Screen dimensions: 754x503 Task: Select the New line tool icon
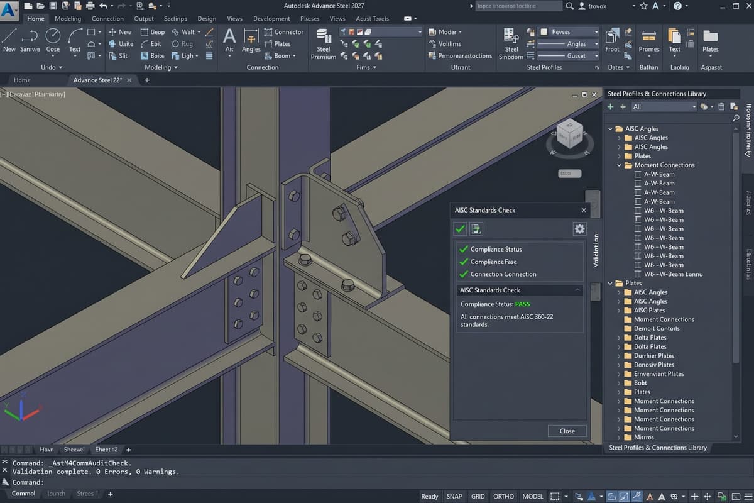tap(10, 36)
